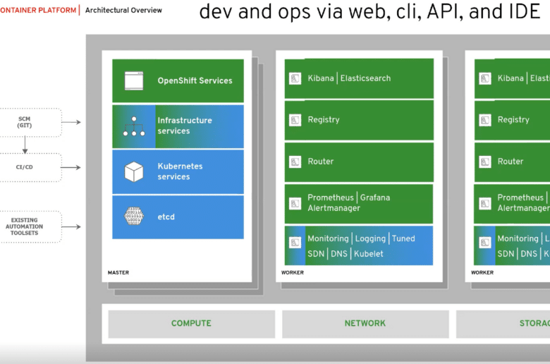This screenshot has width=550, height=364.
Task: Click Kibana text in first worker
Action: (321, 78)
